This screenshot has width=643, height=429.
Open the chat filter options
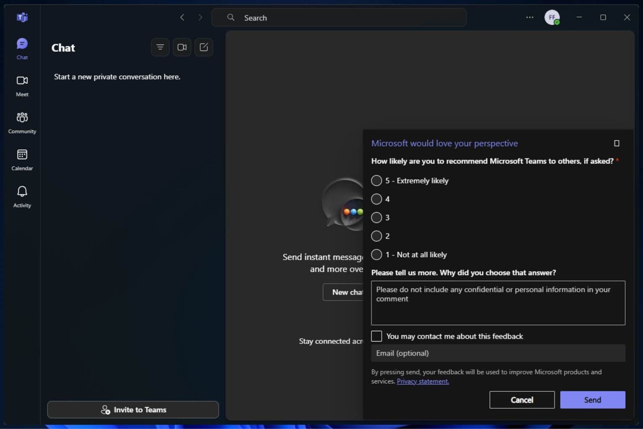[160, 47]
